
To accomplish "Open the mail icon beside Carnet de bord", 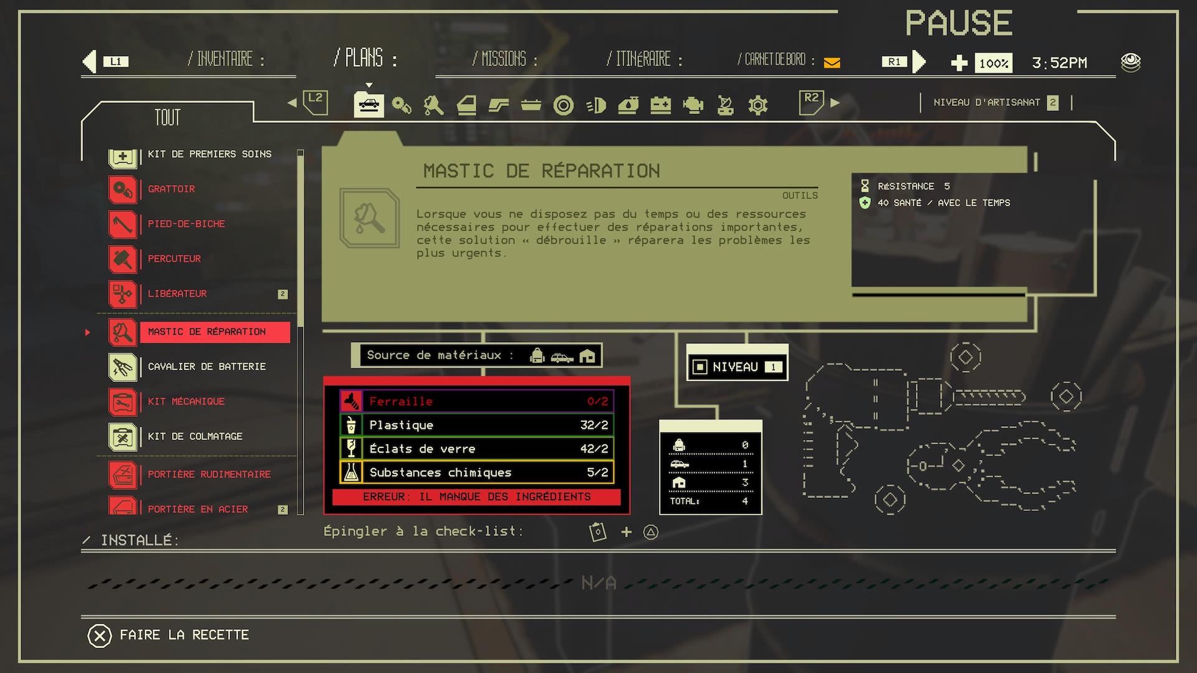I will point(832,62).
